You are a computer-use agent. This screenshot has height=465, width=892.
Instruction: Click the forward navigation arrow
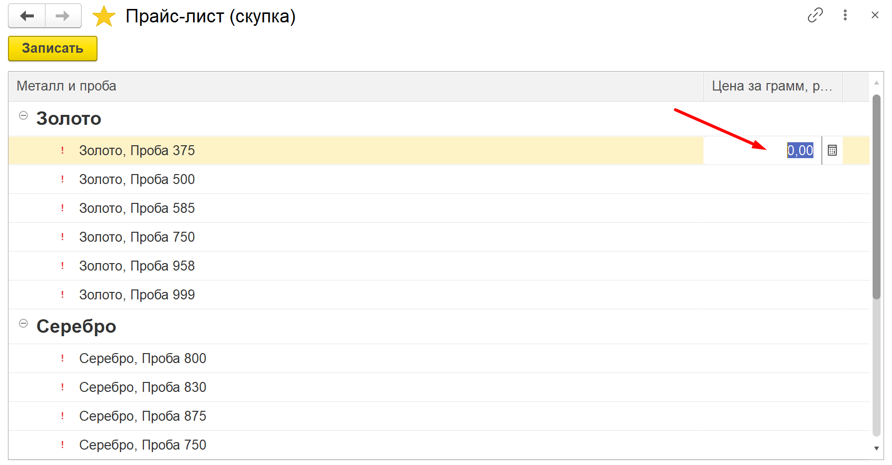63,16
